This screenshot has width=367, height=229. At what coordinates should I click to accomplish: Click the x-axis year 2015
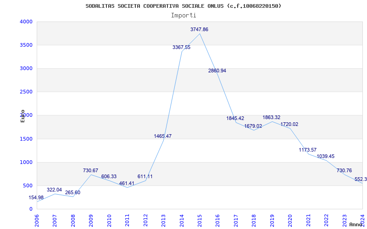200,220
